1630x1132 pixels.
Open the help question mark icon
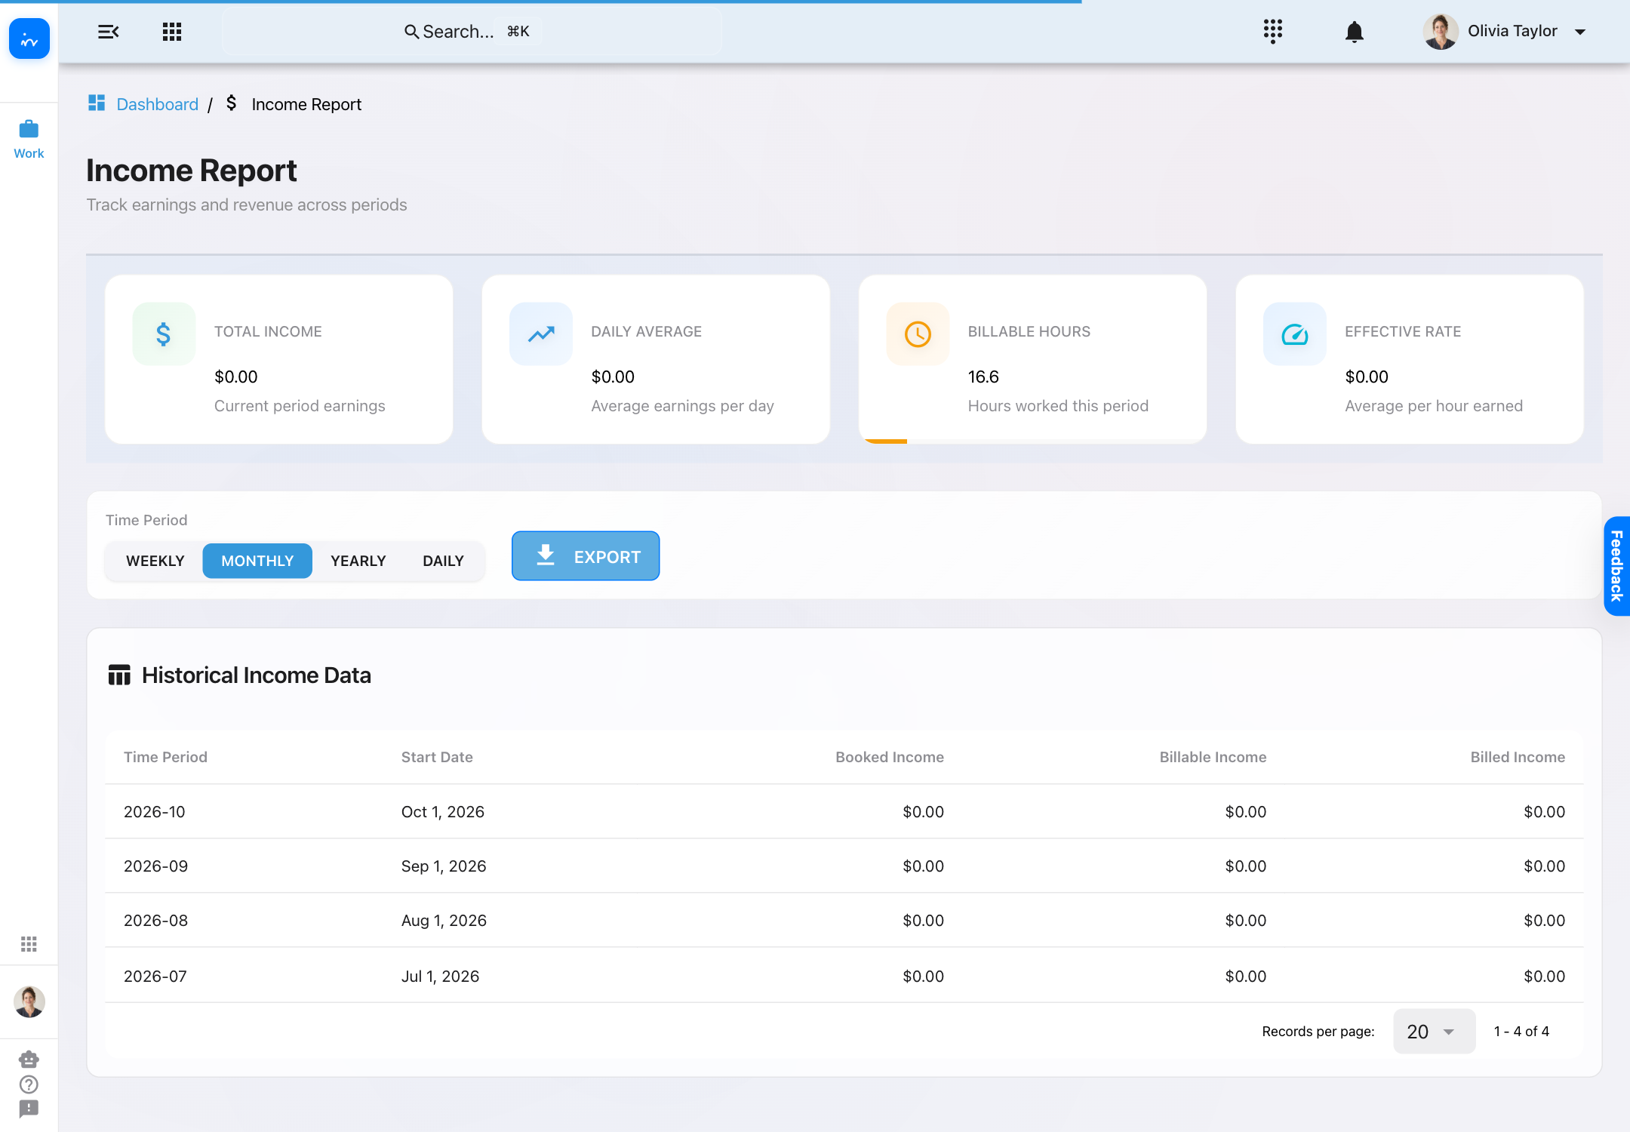pos(29,1084)
